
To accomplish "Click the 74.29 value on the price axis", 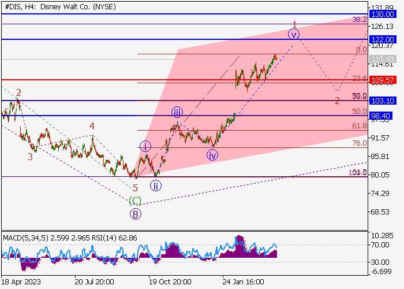I will click(x=380, y=193).
